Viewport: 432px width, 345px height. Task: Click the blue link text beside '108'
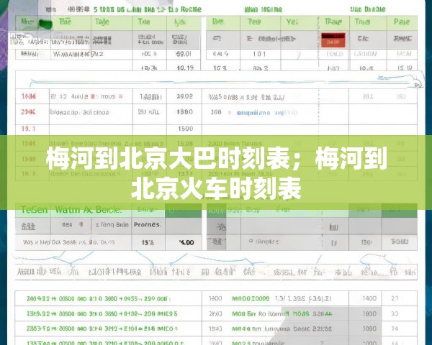point(266,113)
